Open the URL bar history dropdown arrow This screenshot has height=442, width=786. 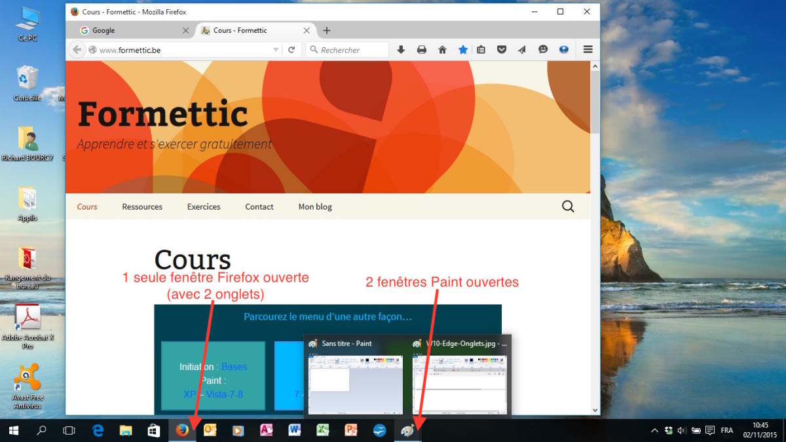click(276, 50)
